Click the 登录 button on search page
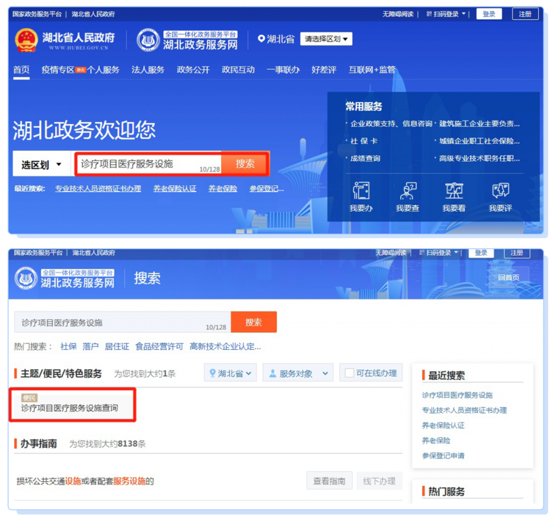This screenshot has width=553, height=521. [x=481, y=252]
